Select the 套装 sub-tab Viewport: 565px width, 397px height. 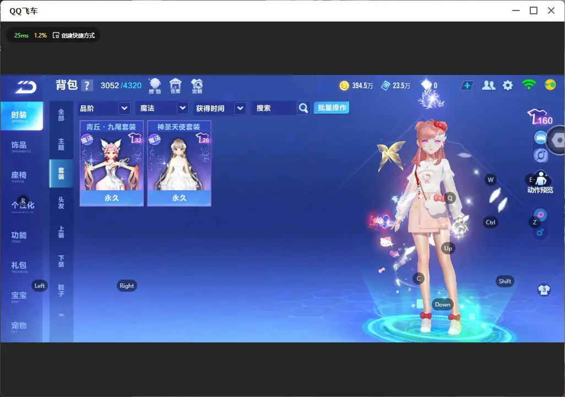(61, 174)
